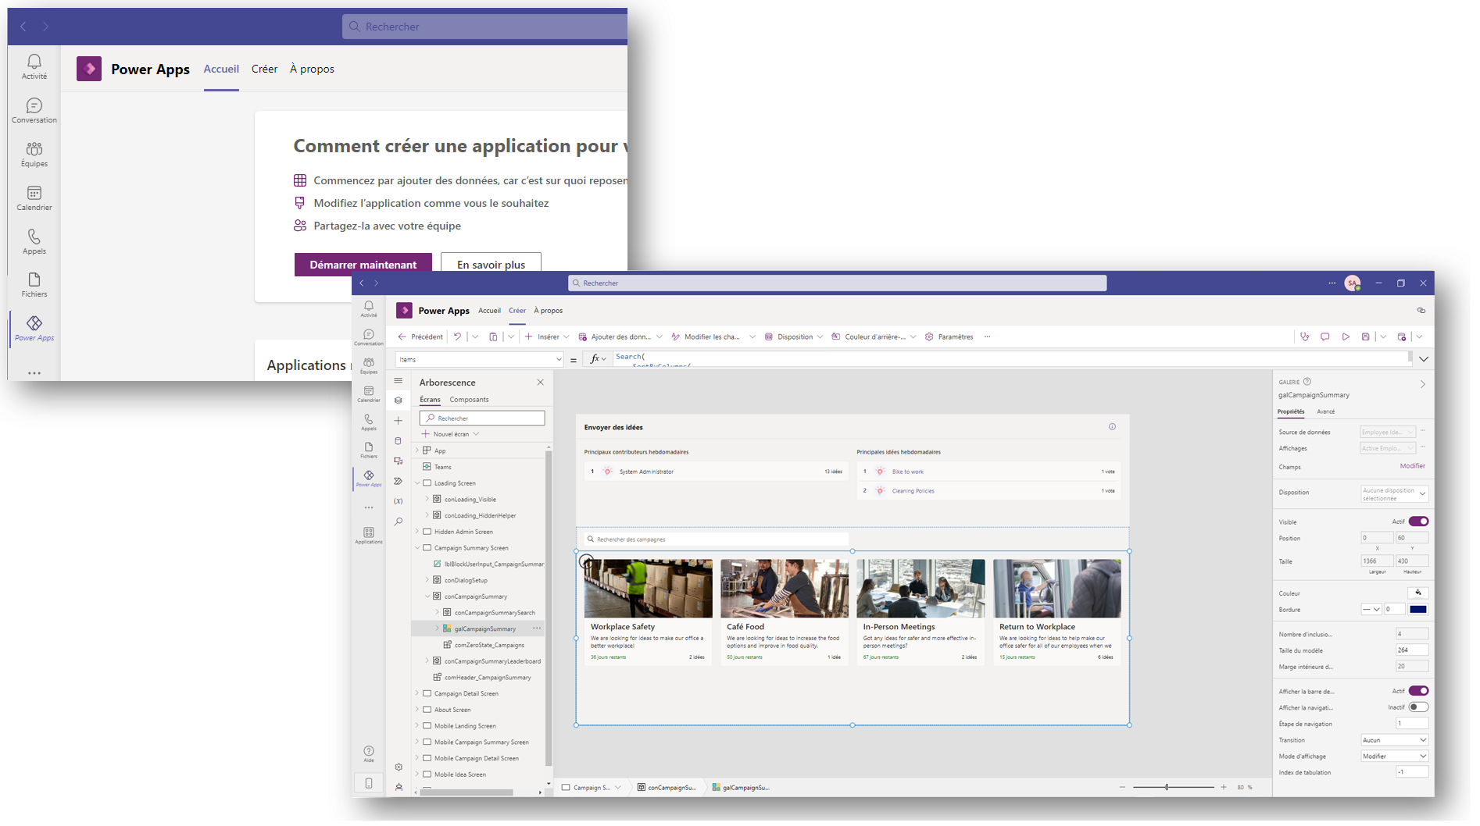The height and width of the screenshot is (826, 1480).
Task: Open the Variables (x) icon in left rail
Action: [399, 501]
